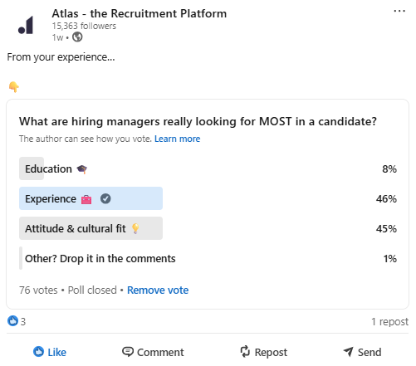Screen dimensions: 416x366
Task: Click the pointing-down hand emoji
Action: pos(13,87)
